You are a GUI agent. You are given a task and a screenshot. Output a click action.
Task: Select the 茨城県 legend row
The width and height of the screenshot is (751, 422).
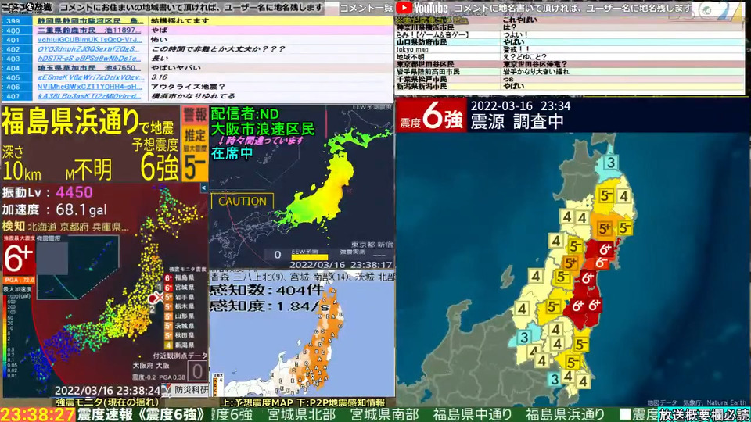click(x=181, y=325)
